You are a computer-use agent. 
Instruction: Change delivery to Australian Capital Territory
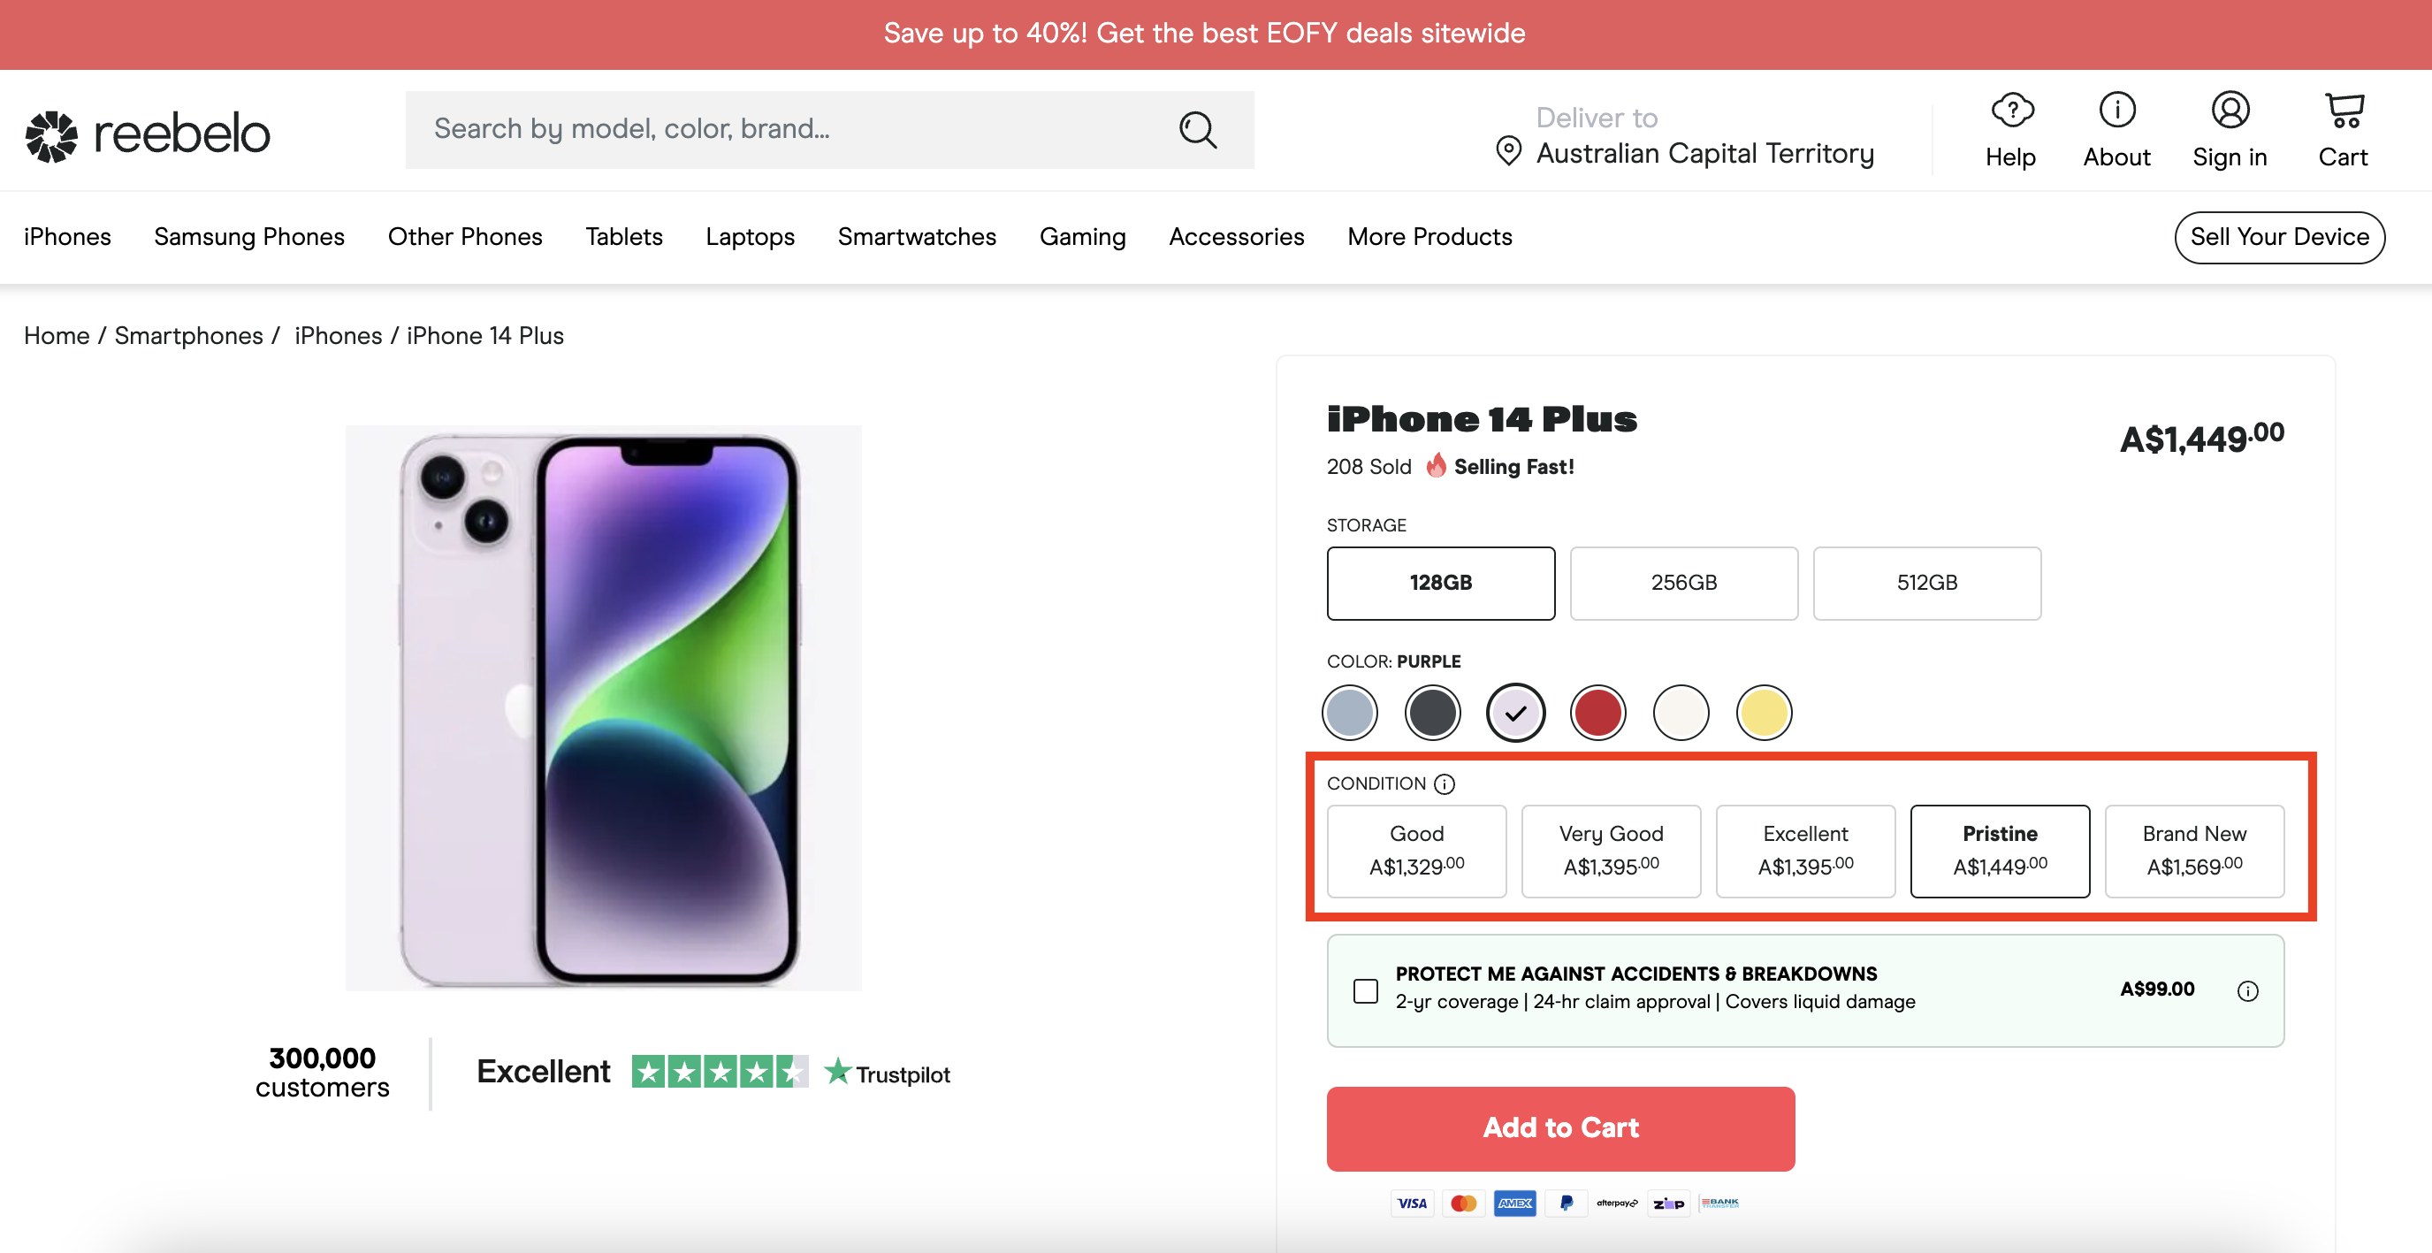click(x=1704, y=153)
